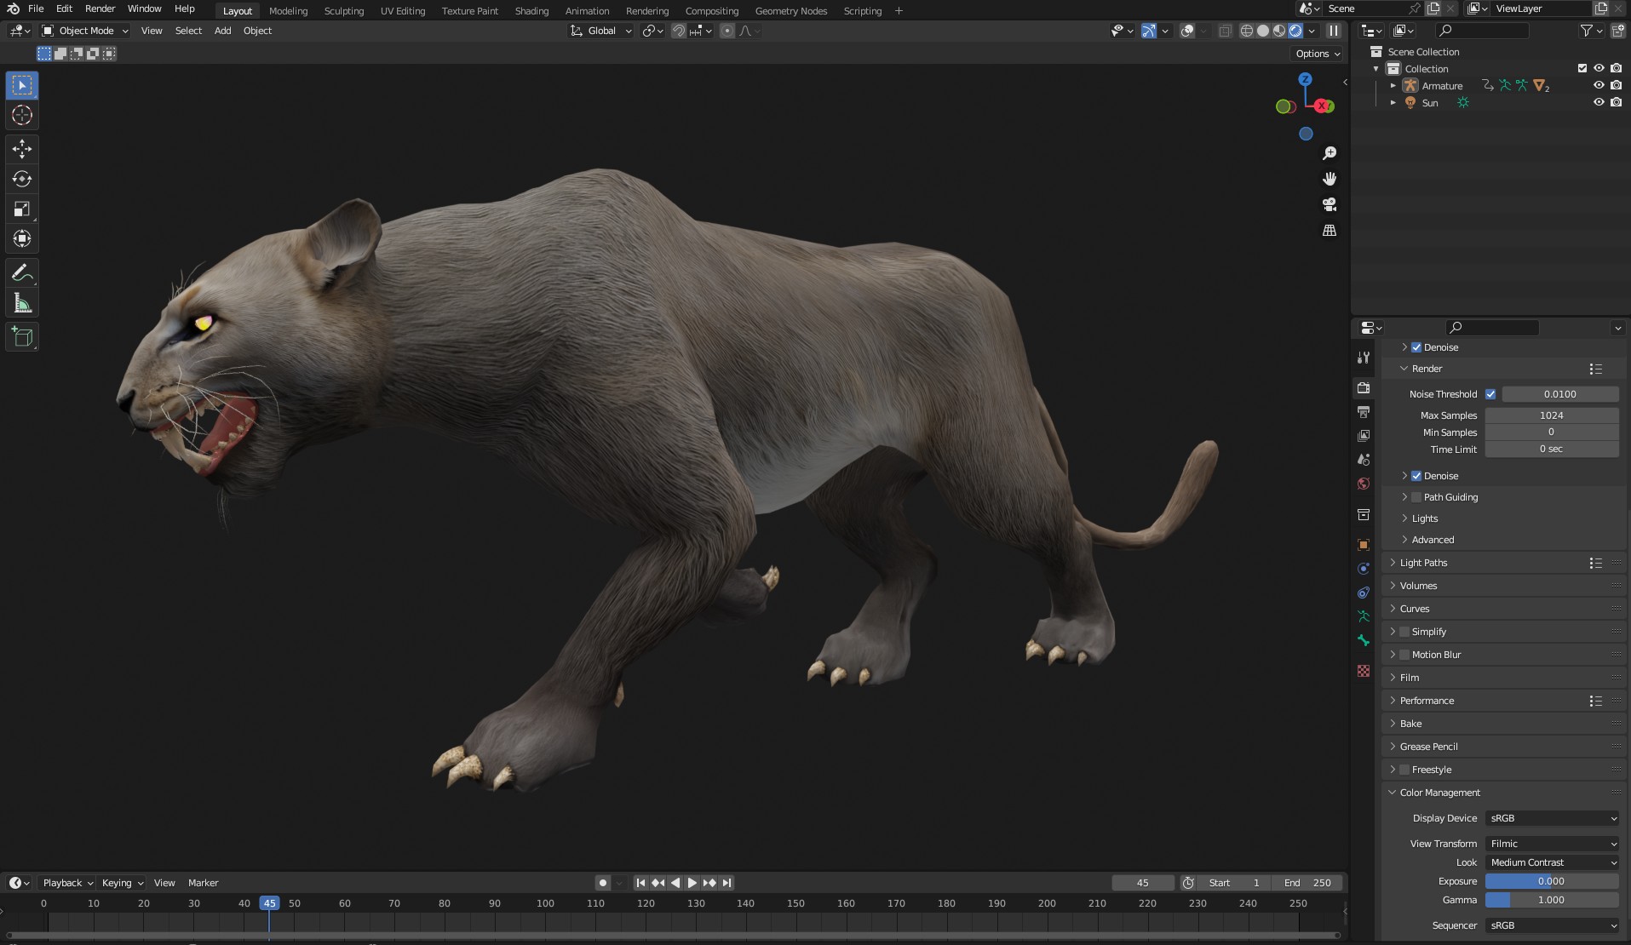Image resolution: width=1631 pixels, height=945 pixels.
Task: Expand the Light Paths panel
Action: click(x=1423, y=563)
